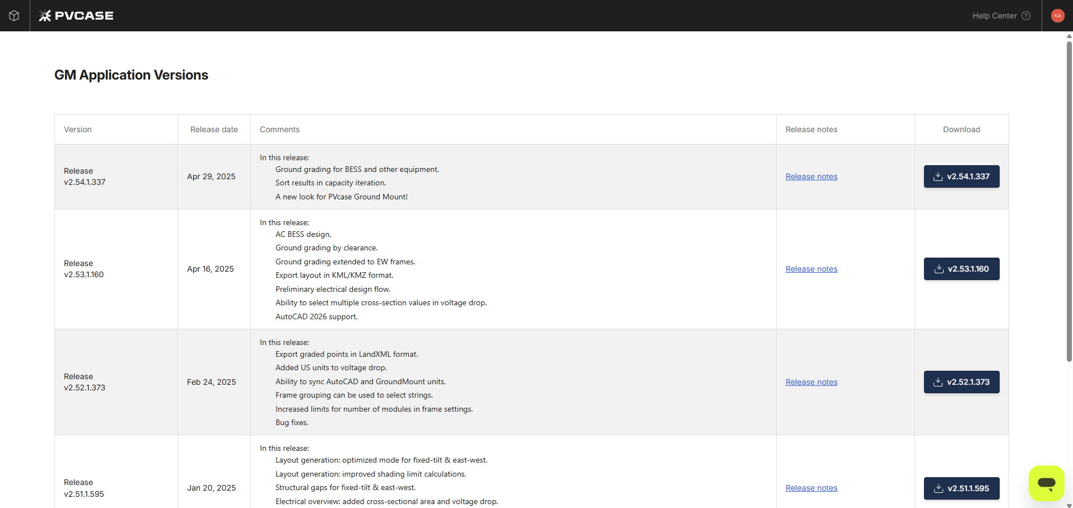Click the Apr 16, 2025 date

[x=211, y=269]
